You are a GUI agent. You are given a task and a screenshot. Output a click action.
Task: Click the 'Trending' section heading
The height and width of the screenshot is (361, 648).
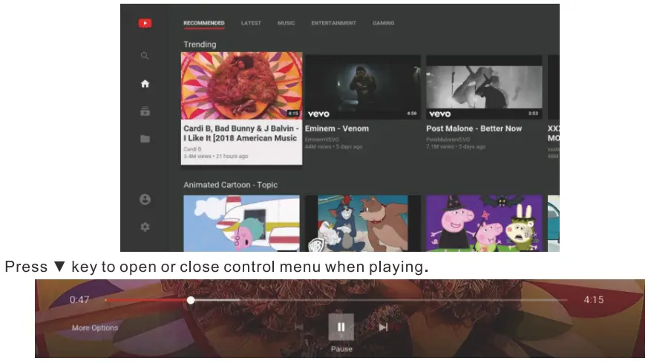(x=200, y=45)
